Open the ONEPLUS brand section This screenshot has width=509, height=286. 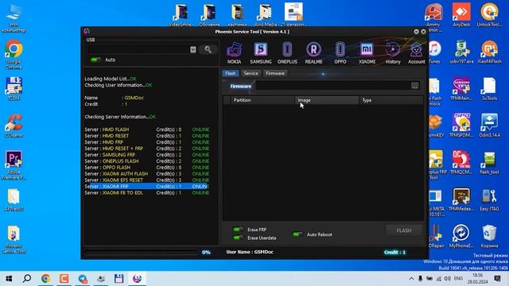click(287, 53)
